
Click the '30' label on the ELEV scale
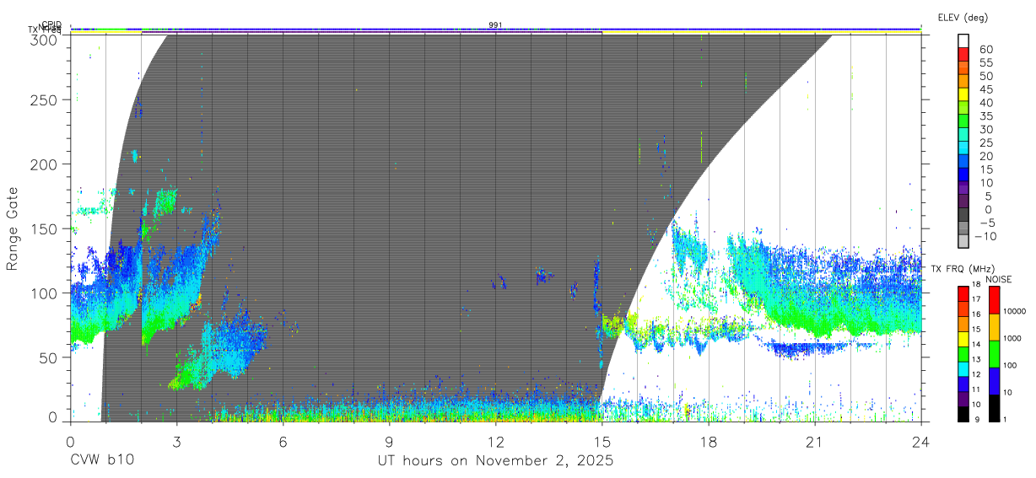[985, 130]
